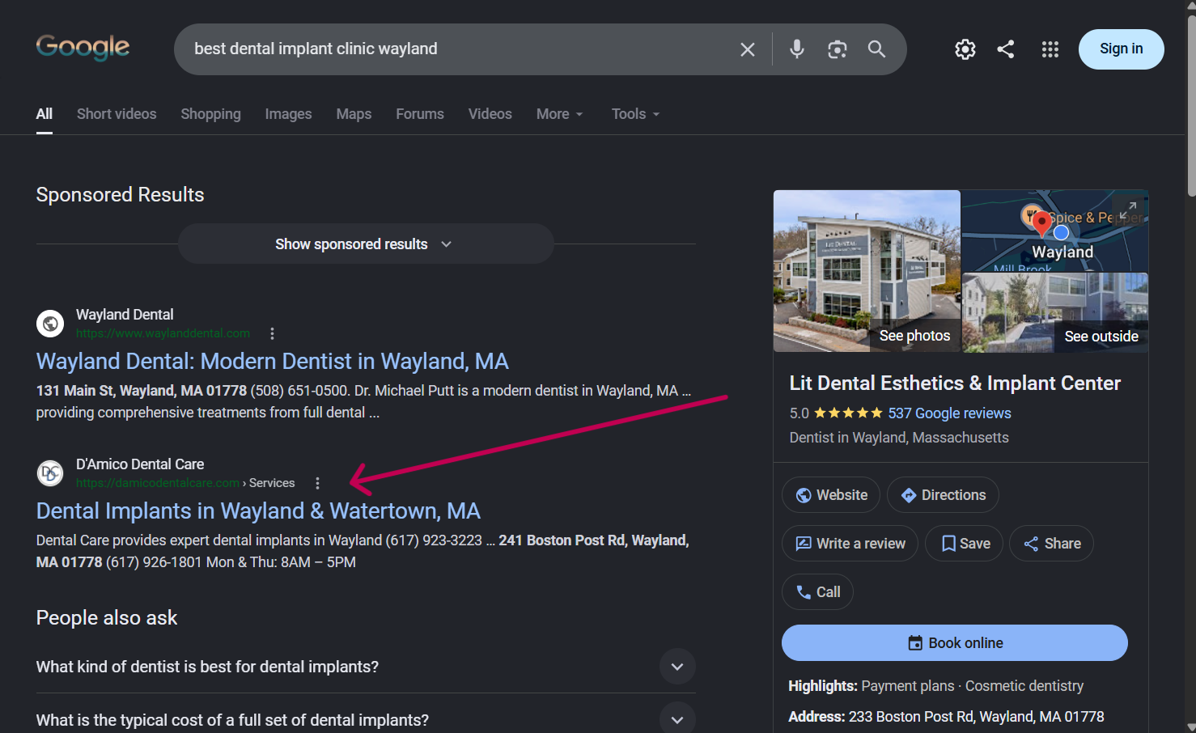Open See outside street view thumbnail
Image resolution: width=1196 pixels, height=733 pixels.
1055,312
